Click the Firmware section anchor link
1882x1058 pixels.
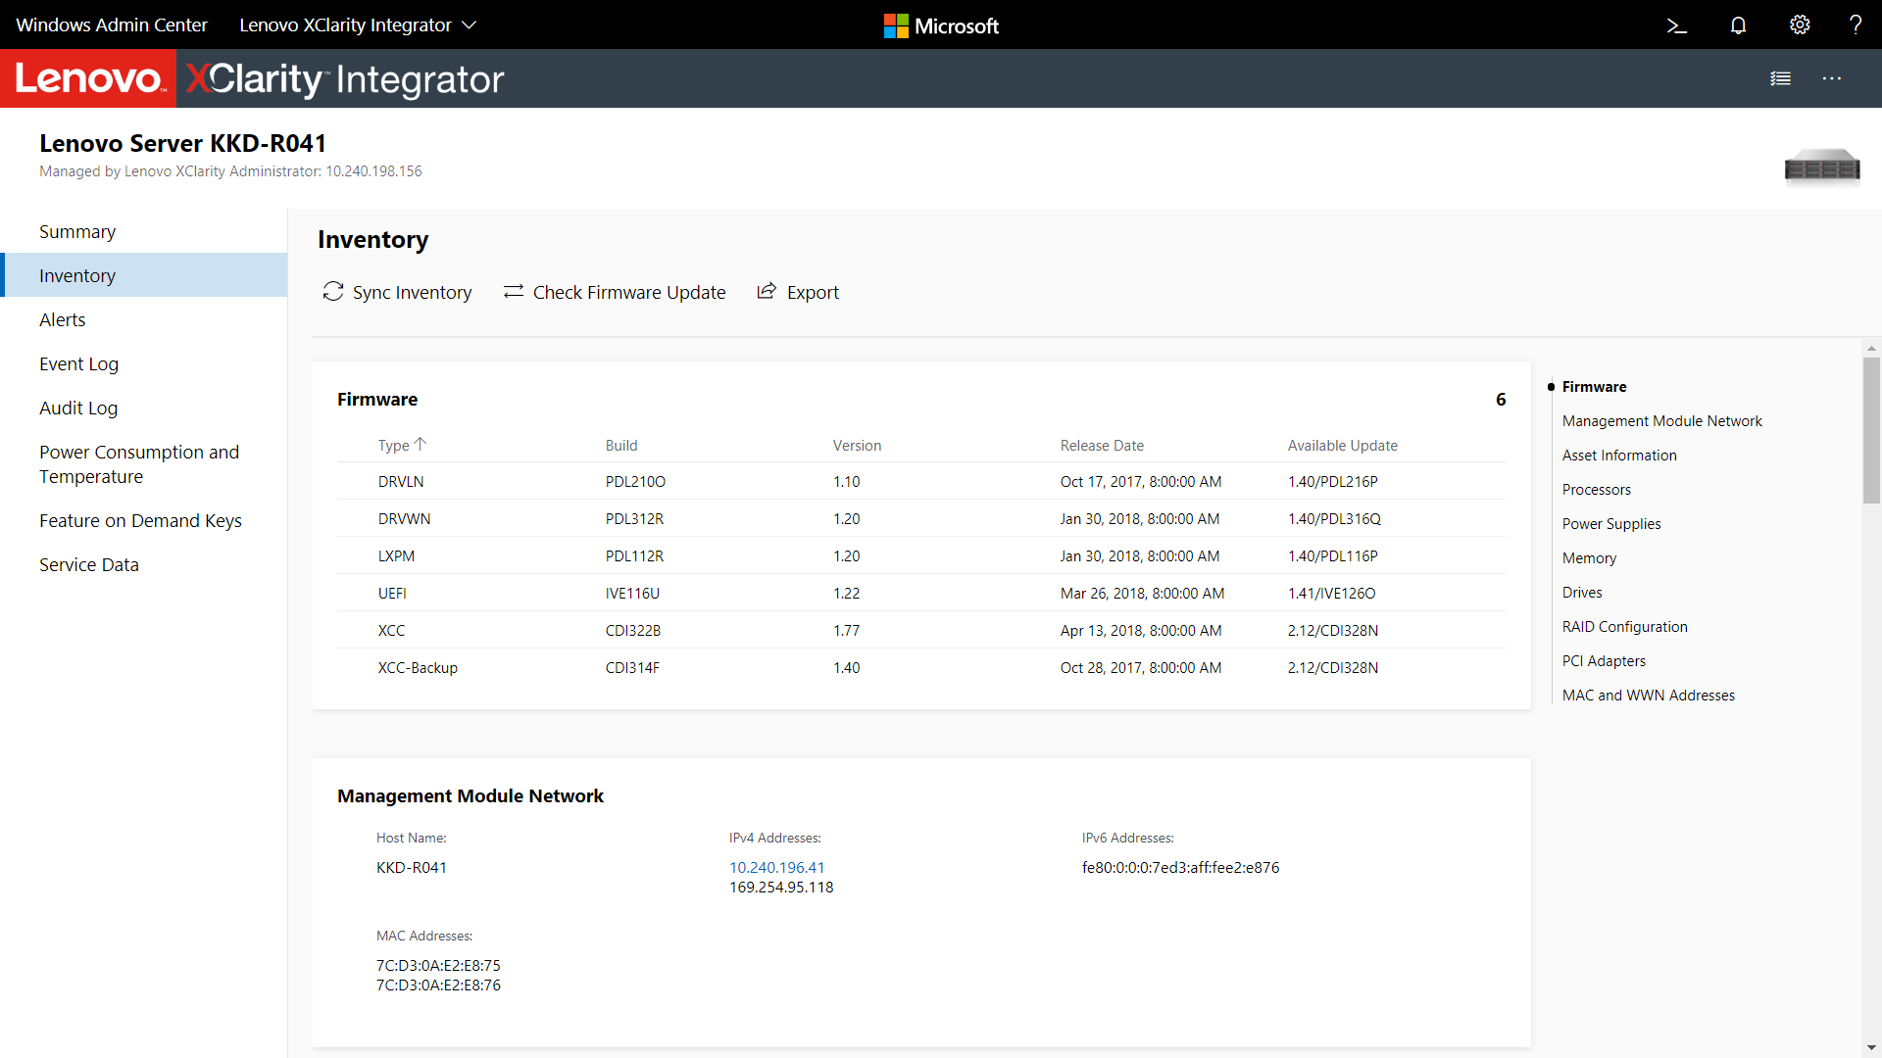coord(1591,386)
